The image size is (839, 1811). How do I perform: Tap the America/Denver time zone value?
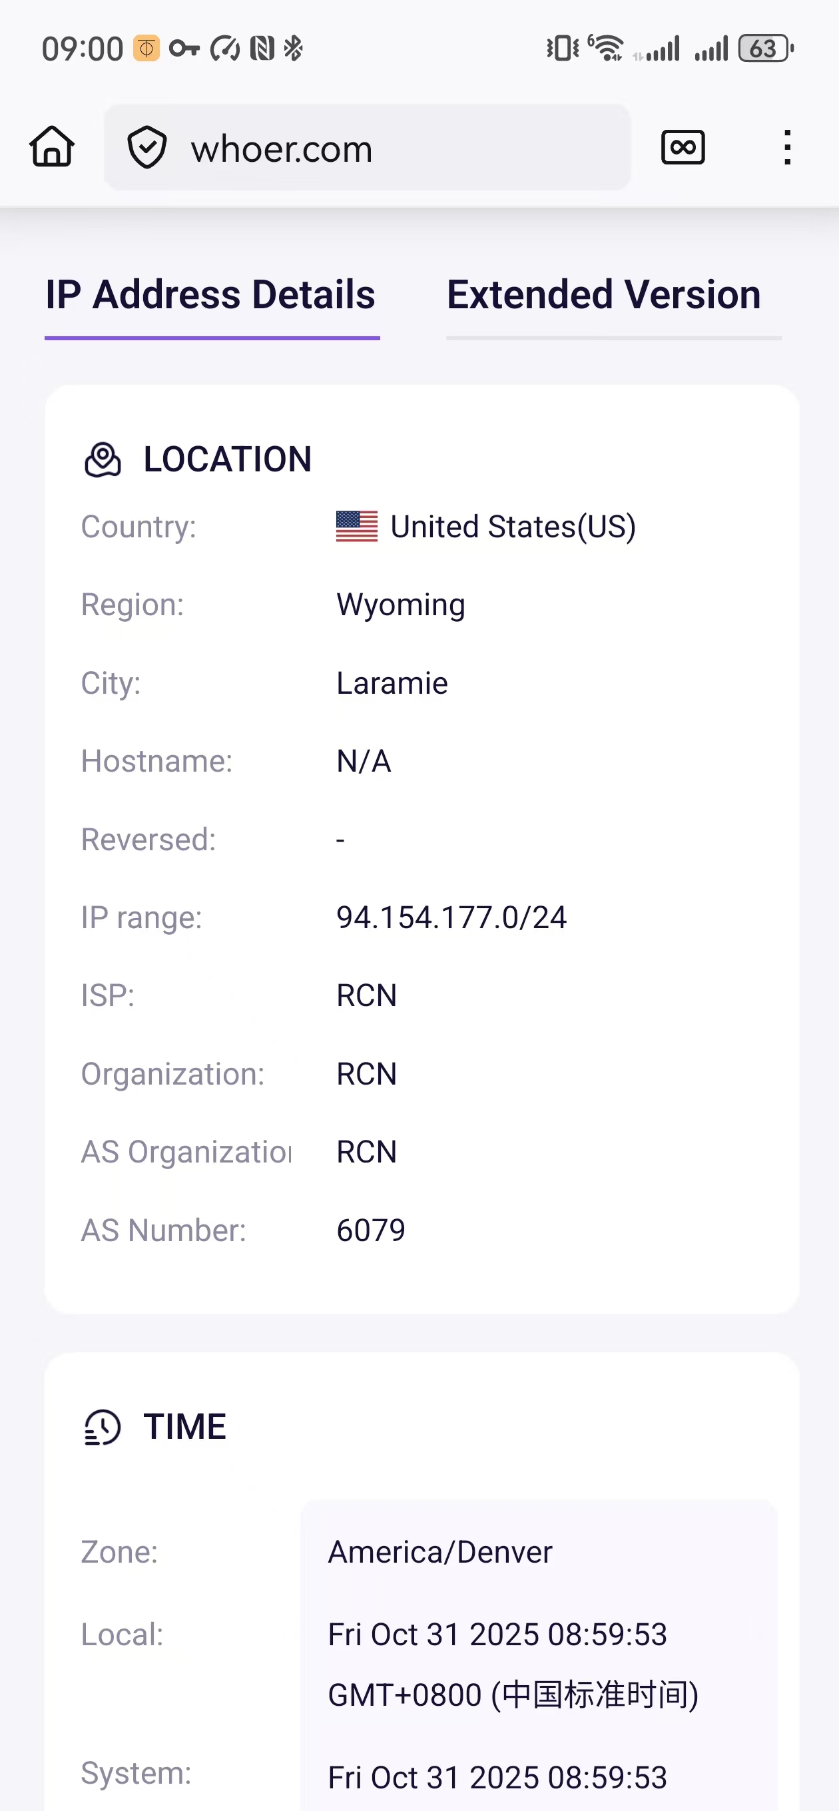point(440,1552)
